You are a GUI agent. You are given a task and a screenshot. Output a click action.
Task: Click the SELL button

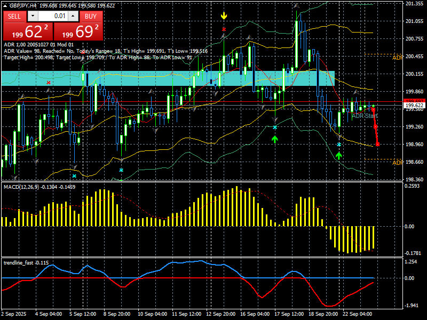(14, 17)
